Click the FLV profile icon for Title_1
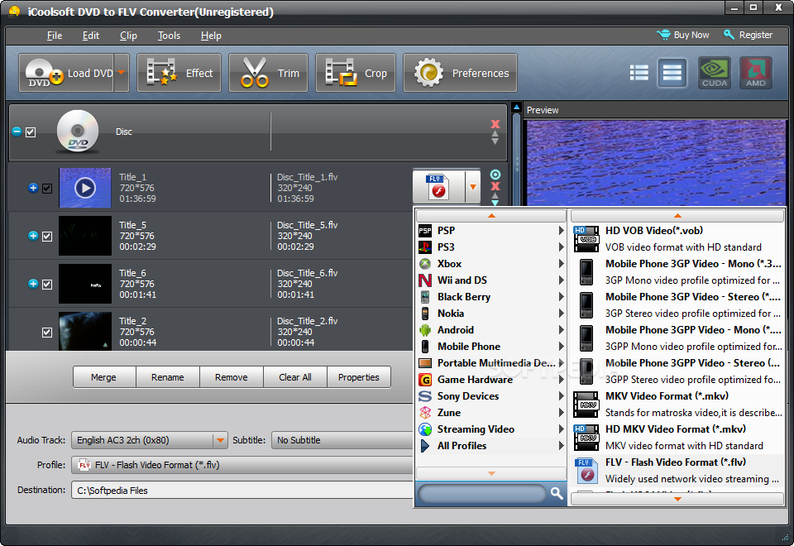794x546 pixels. point(438,187)
